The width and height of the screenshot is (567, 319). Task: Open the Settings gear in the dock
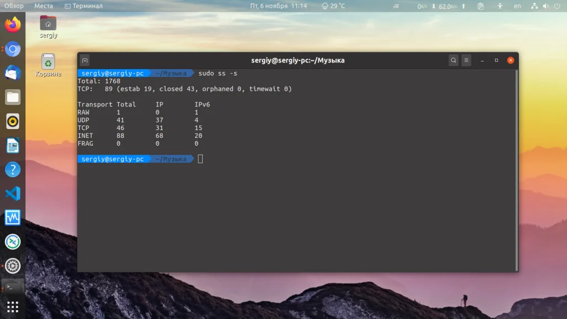[13, 266]
